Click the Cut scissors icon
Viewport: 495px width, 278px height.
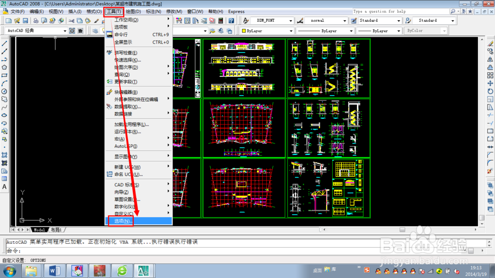[x=71, y=20]
